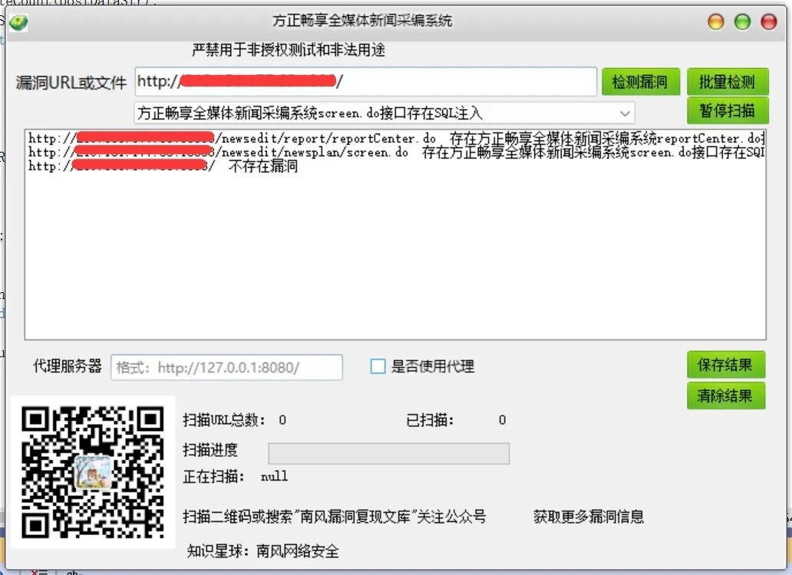The height and width of the screenshot is (575, 792).
Task: Click the 知识星球：南风网络安全 text
Action: 262,550
